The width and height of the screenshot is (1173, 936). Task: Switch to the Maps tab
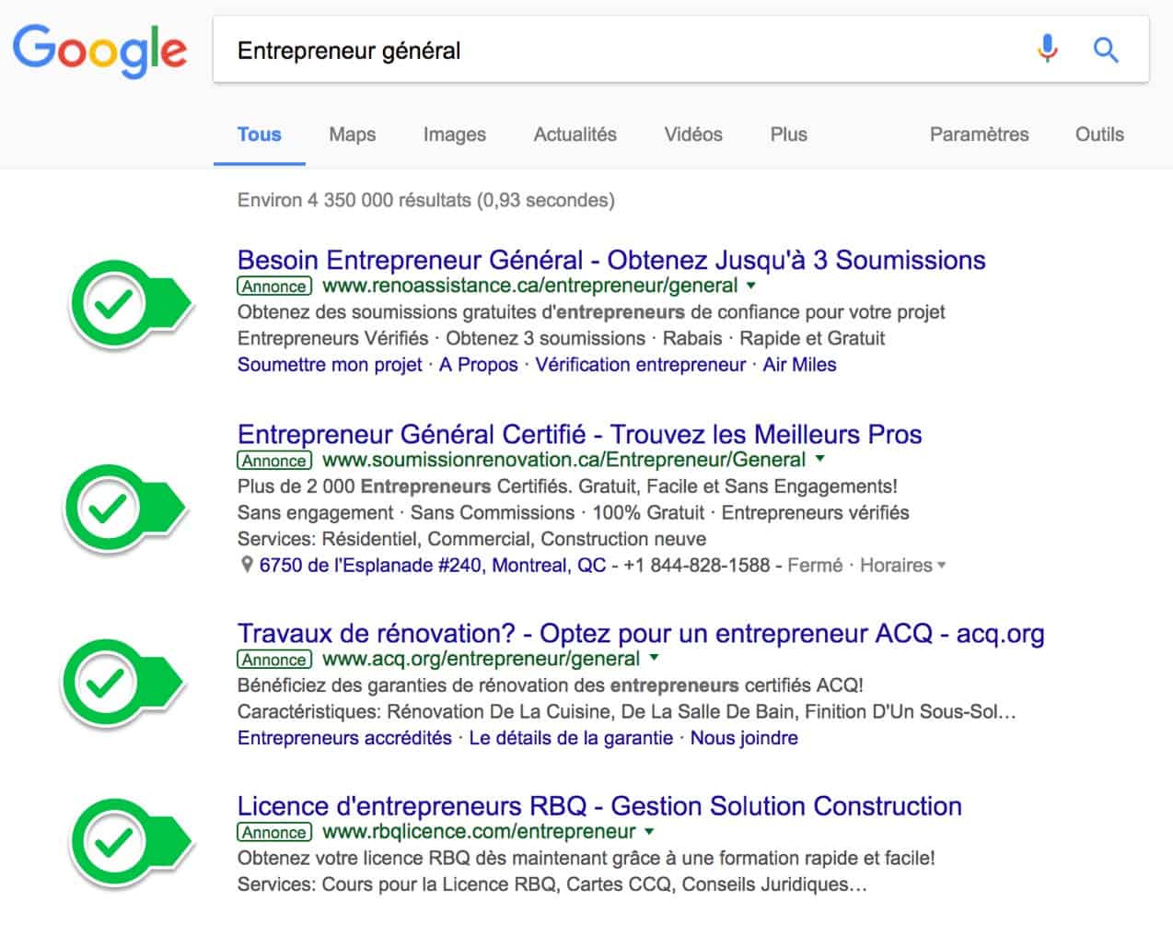coord(352,135)
